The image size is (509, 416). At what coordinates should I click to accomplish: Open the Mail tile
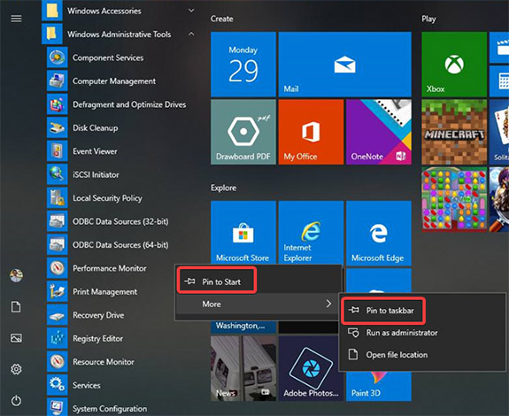pos(344,65)
